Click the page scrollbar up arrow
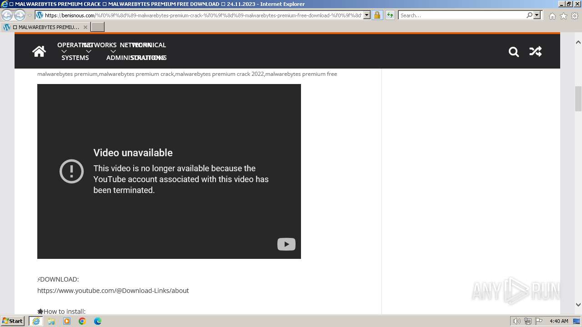 pos(578,42)
